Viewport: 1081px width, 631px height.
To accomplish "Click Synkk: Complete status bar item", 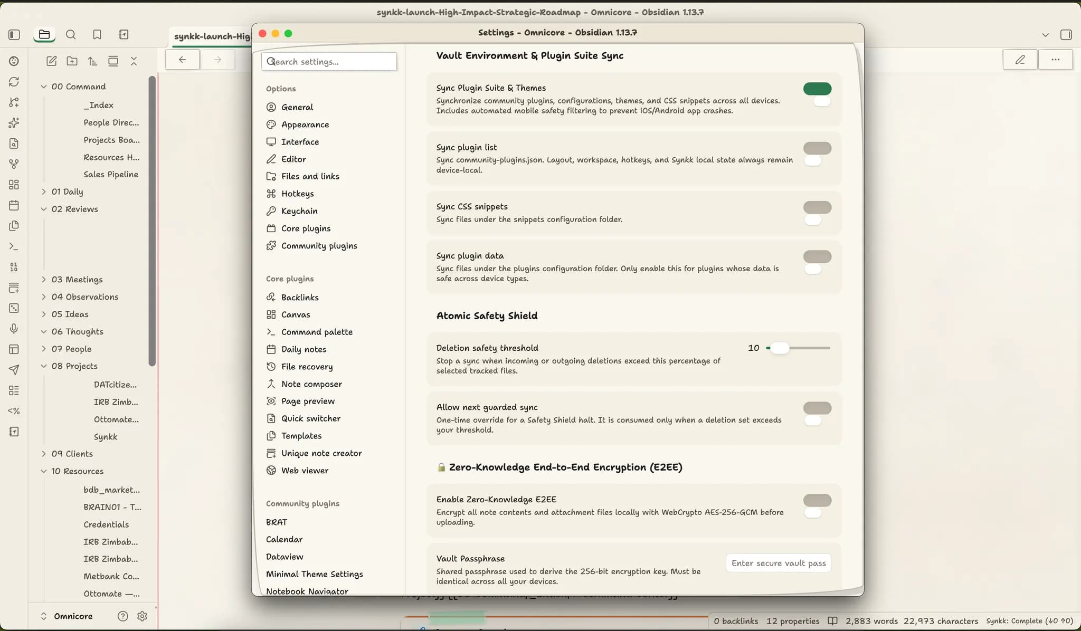I will point(1029,621).
